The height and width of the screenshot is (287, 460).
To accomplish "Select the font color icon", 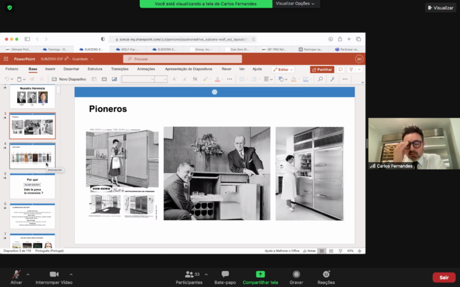I will click(x=217, y=79).
